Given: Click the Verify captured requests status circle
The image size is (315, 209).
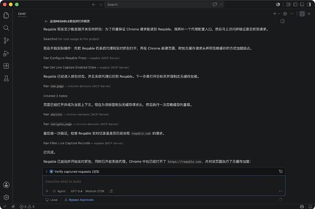Looking at the screenshot, I should (x=51, y=172).
